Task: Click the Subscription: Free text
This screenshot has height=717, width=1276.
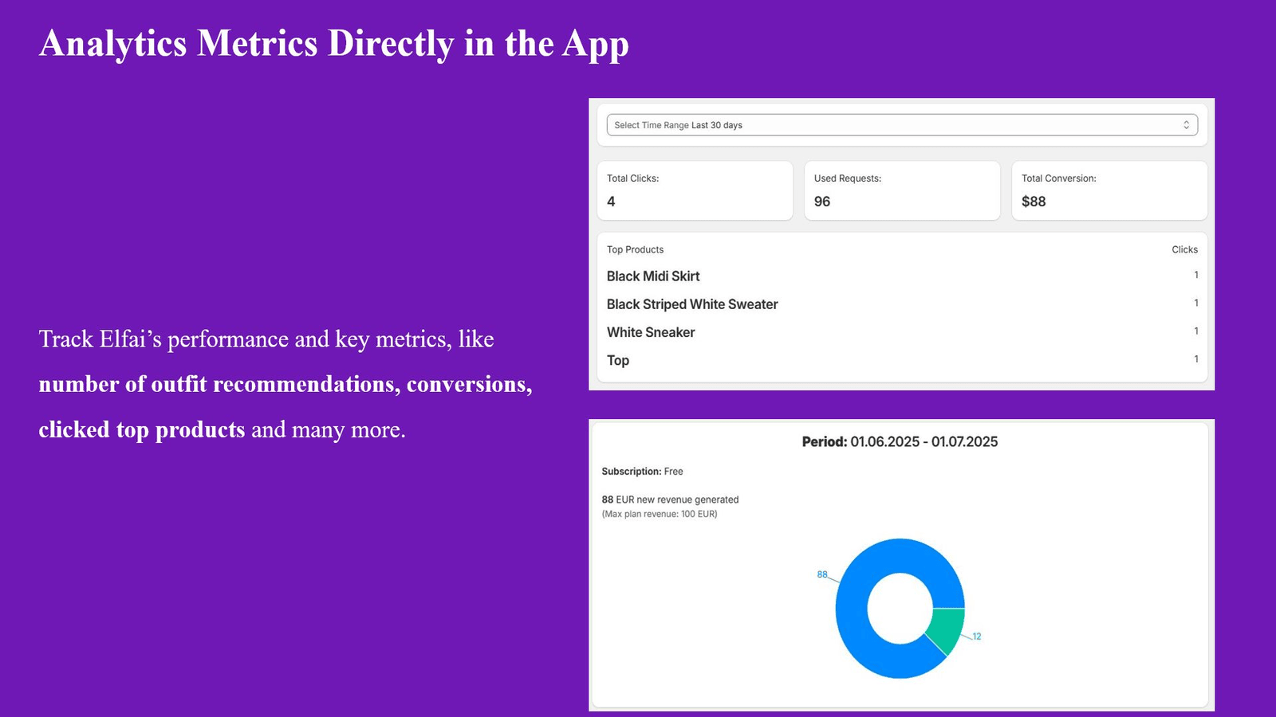Action: click(642, 472)
